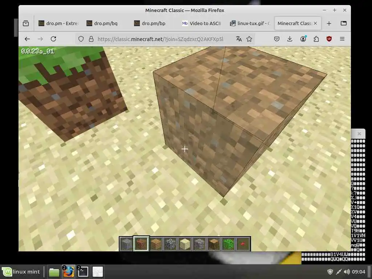The image size is (372, 279).
Task: Open uBlock Origin extension popup
Action: (x=329, y=39)
